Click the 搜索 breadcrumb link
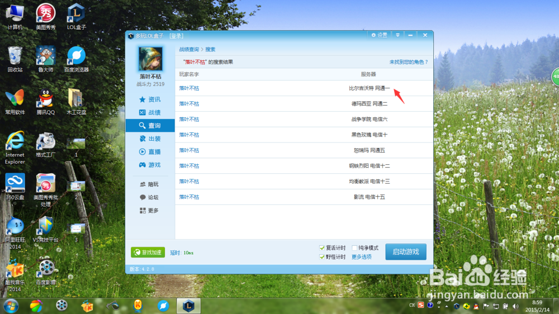Viewport: 559px width, 314px height. coord(210,50)
